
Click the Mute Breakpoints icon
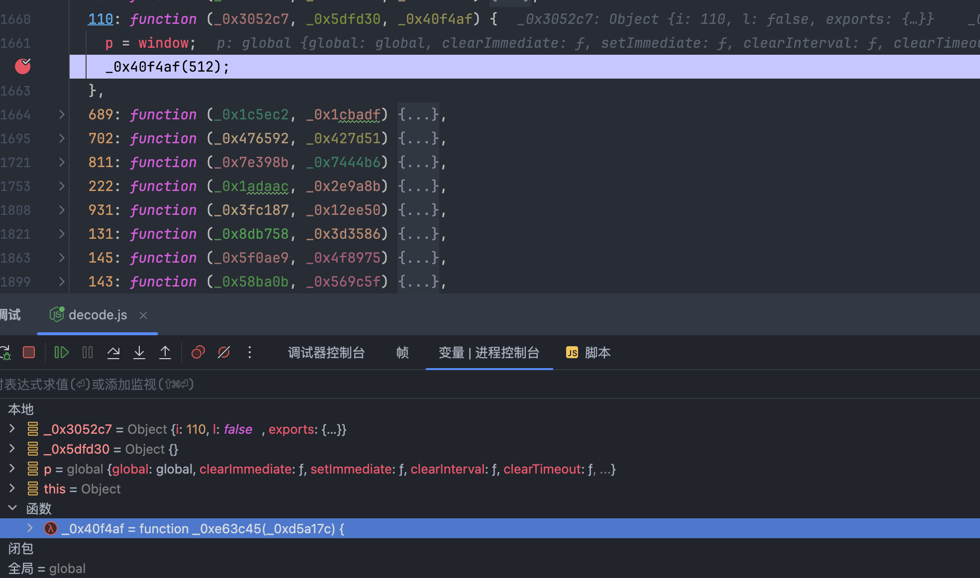[x=224, y=353]
